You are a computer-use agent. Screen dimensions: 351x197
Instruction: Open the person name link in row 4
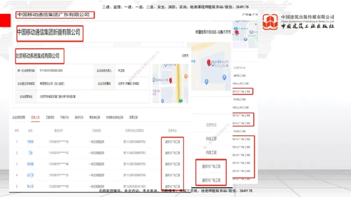30,175
